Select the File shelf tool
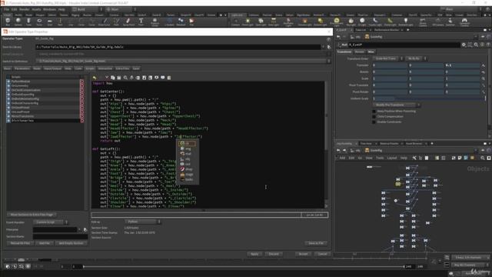The width and height of the screenshot is (492, 277). (x=191, y=22)
